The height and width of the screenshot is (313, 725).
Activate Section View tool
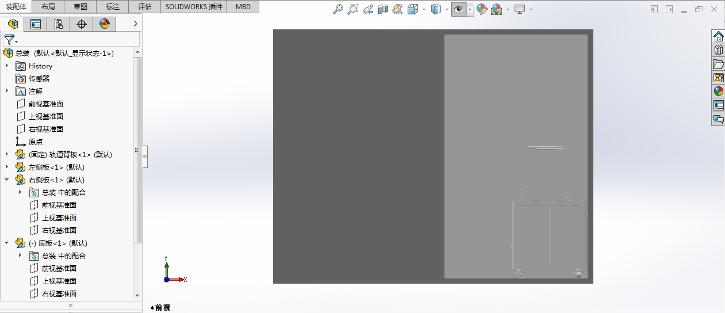tap(383, 9)
